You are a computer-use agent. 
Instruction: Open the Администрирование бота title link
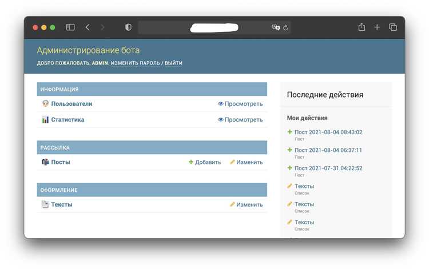pyautogui.click(x=88, y=50)
